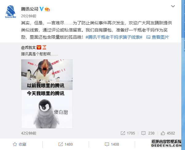Click the 查看图片 view image link
The height and width of the screenshot is (150, 185).
pyautogui.click(x=160, y=37)
